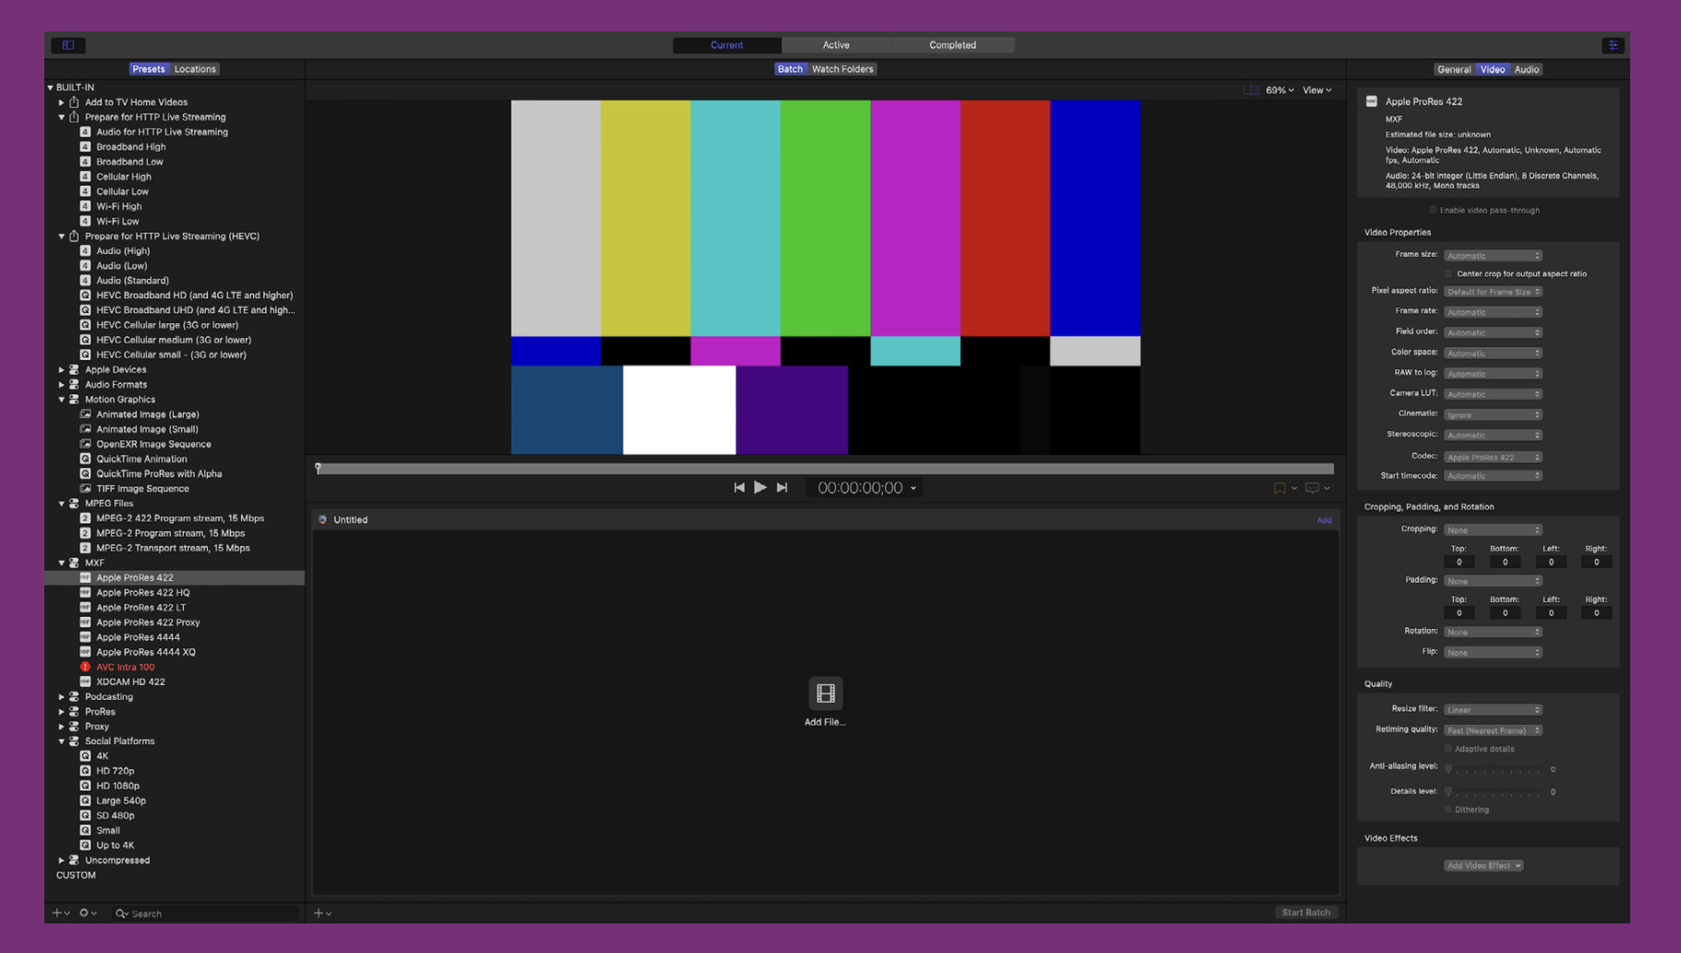Open the gear action menu in sidebar
This screenshot has height=953, width=1681.
[x=85, y=912]
